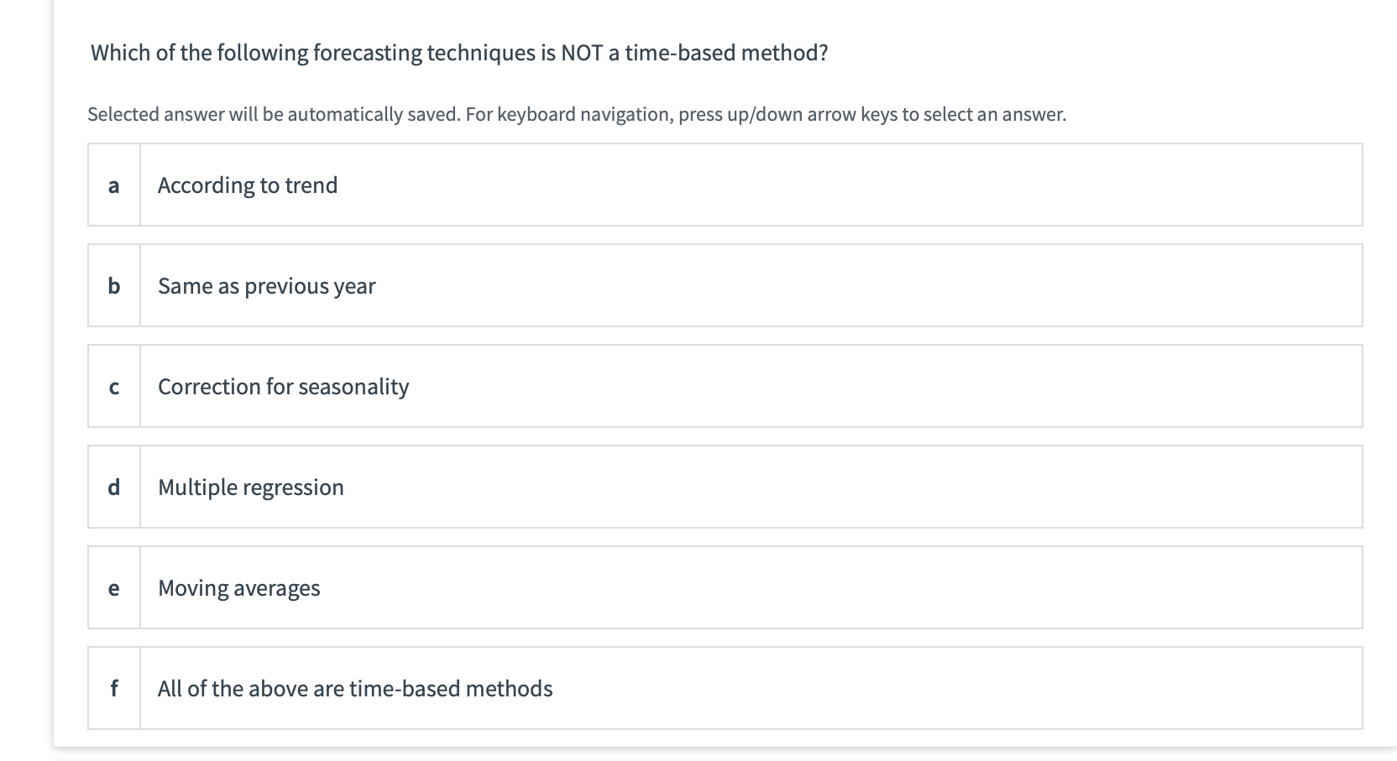Image resolution: width=1397 pixels, height=761 pixels.
Task: Click the text According to trend
Action: 248,185
